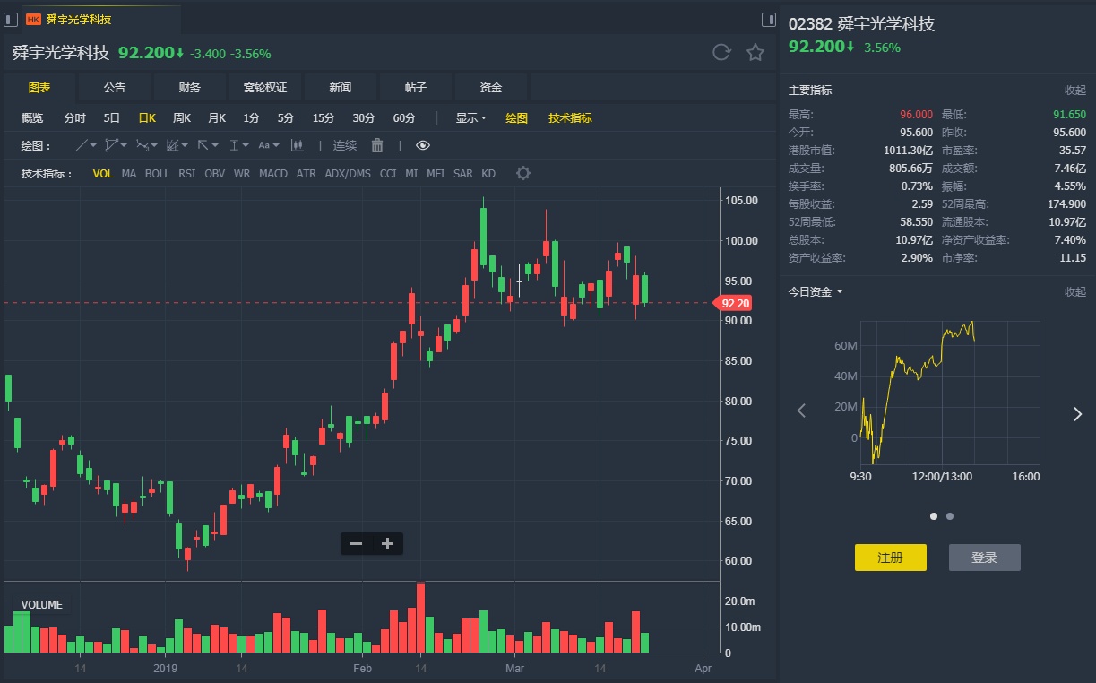Turn on the BOLL indicator
1096x683 pixels.
coord(157,174)
